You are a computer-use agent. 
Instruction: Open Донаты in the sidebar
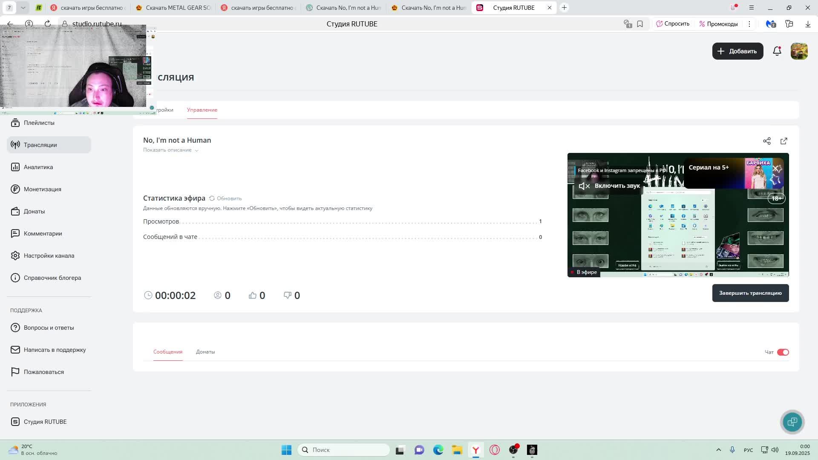tap(34, 211)
